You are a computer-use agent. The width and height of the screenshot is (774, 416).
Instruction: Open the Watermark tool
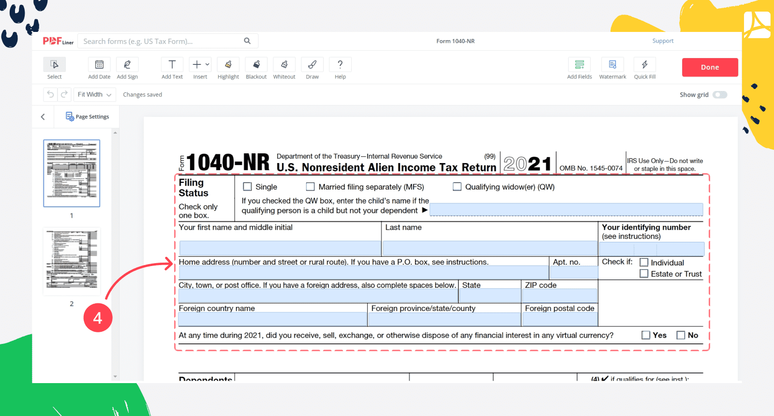pyautogui.click(x=612, y=65)
